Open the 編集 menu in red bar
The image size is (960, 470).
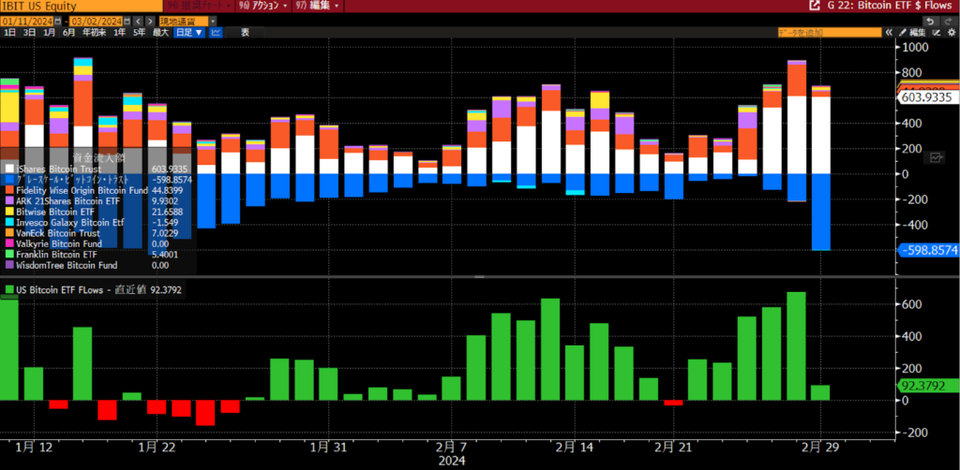pyautogui.click(x=325, y=6)
